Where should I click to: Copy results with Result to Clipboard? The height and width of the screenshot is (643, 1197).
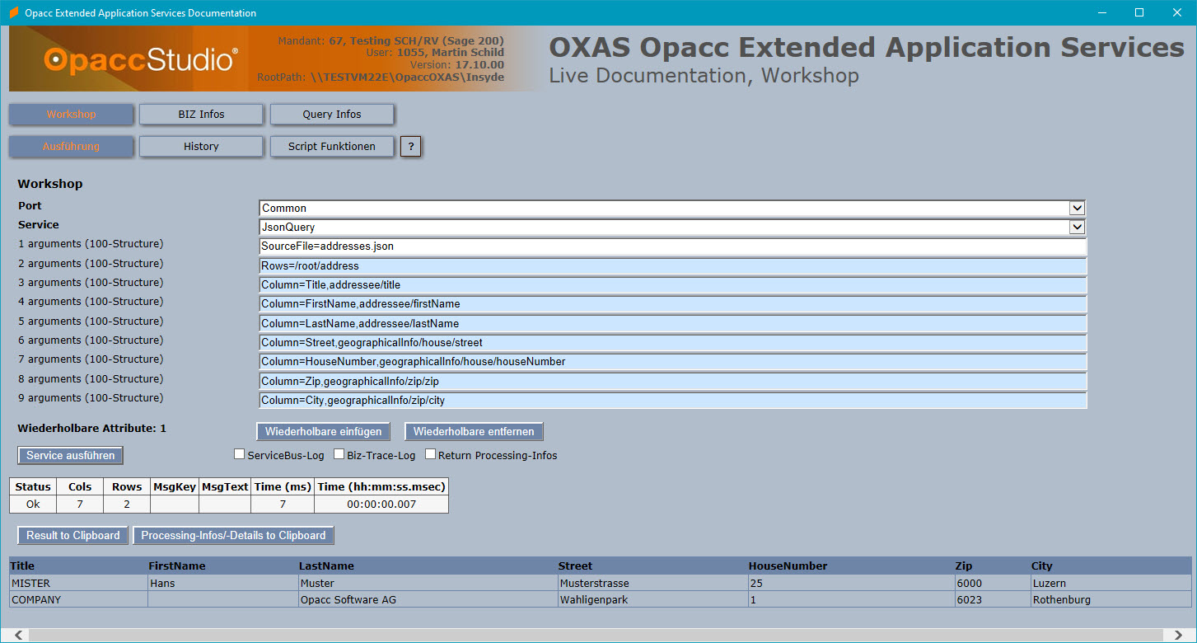click(x=72, y=535)
